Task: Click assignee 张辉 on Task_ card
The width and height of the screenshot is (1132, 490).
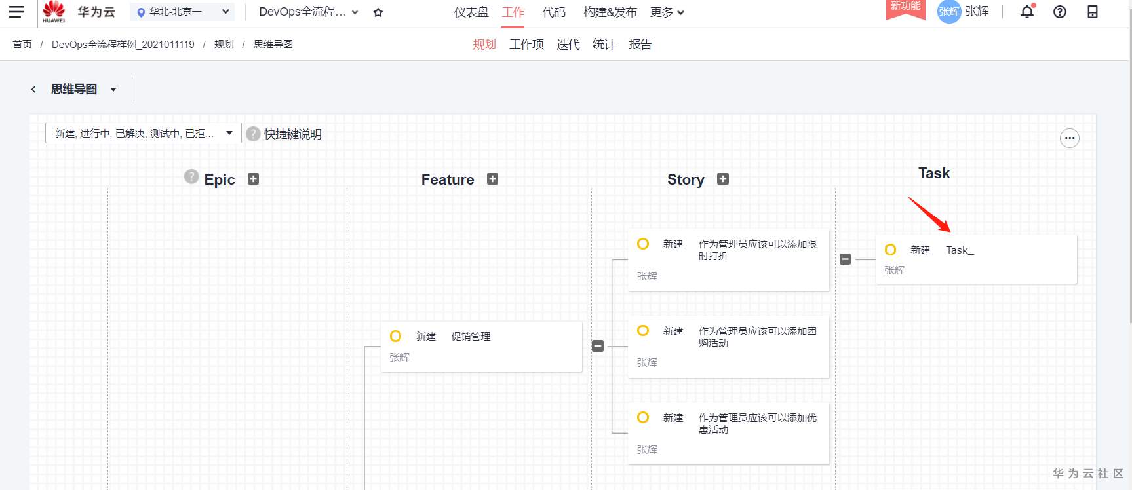Action: point(894,270)
